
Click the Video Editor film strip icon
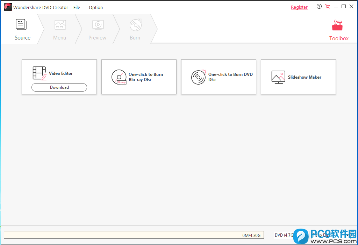click(40, 73)
